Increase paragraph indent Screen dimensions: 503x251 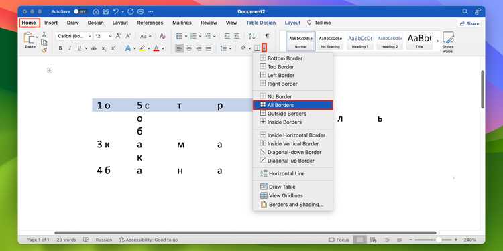237,37
